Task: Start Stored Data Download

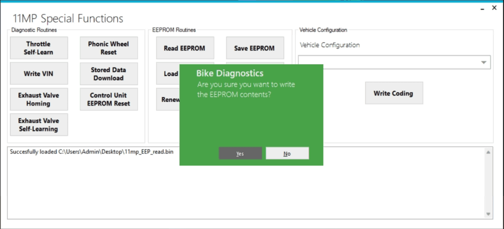Action: click(109, 74)
